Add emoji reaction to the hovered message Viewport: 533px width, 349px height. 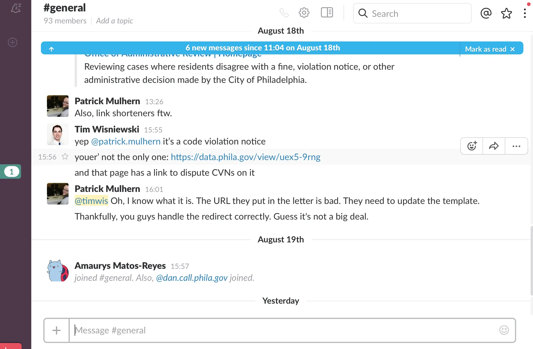coord(472,146)
